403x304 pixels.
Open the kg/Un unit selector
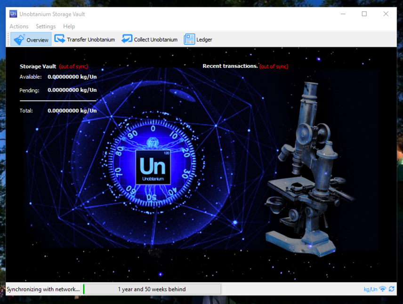pyautogui.click(x=370, y=289)
